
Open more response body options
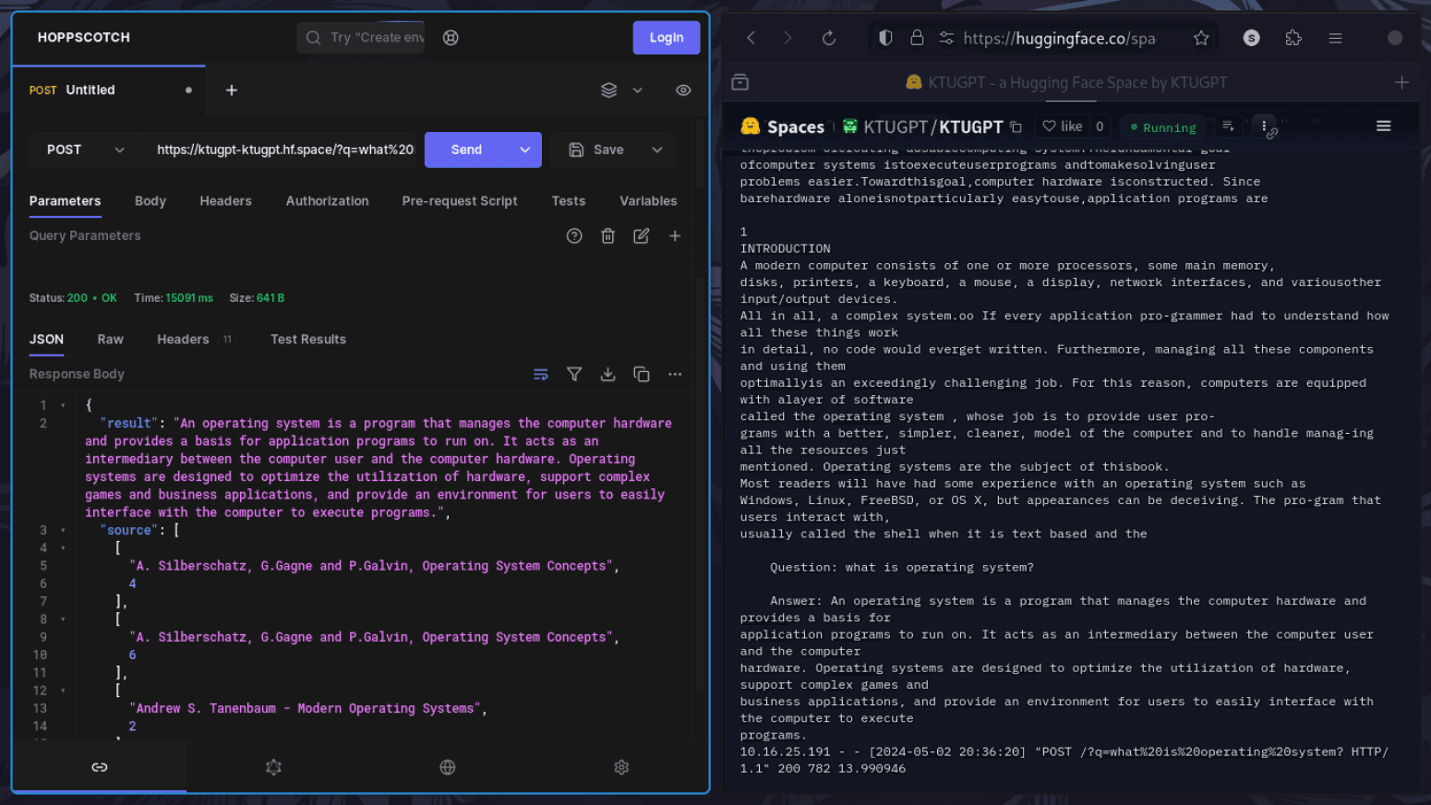[x=675, y=374]
